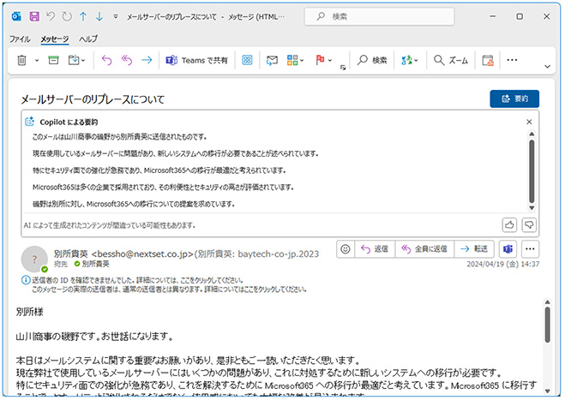Click the title bar 検索 search field

click(379, 16)
